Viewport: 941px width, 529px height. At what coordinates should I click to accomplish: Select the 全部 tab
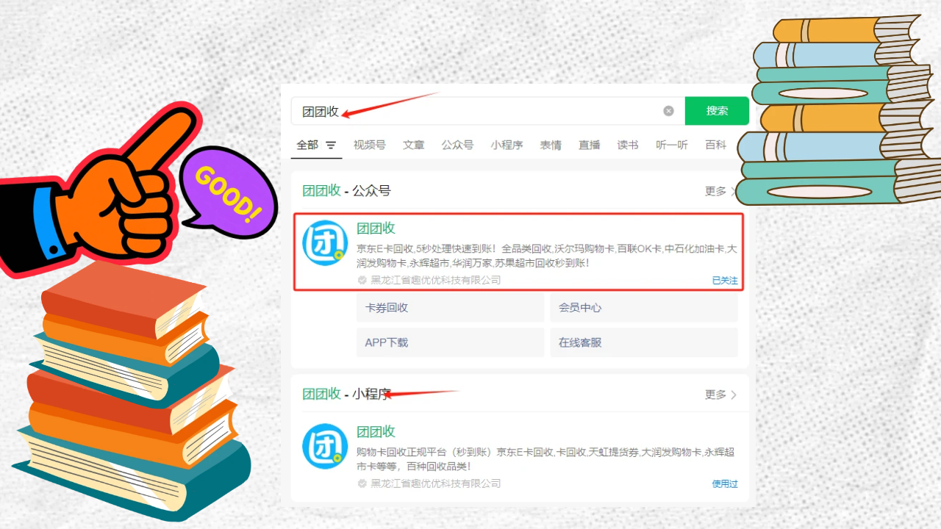coord(307,145)
